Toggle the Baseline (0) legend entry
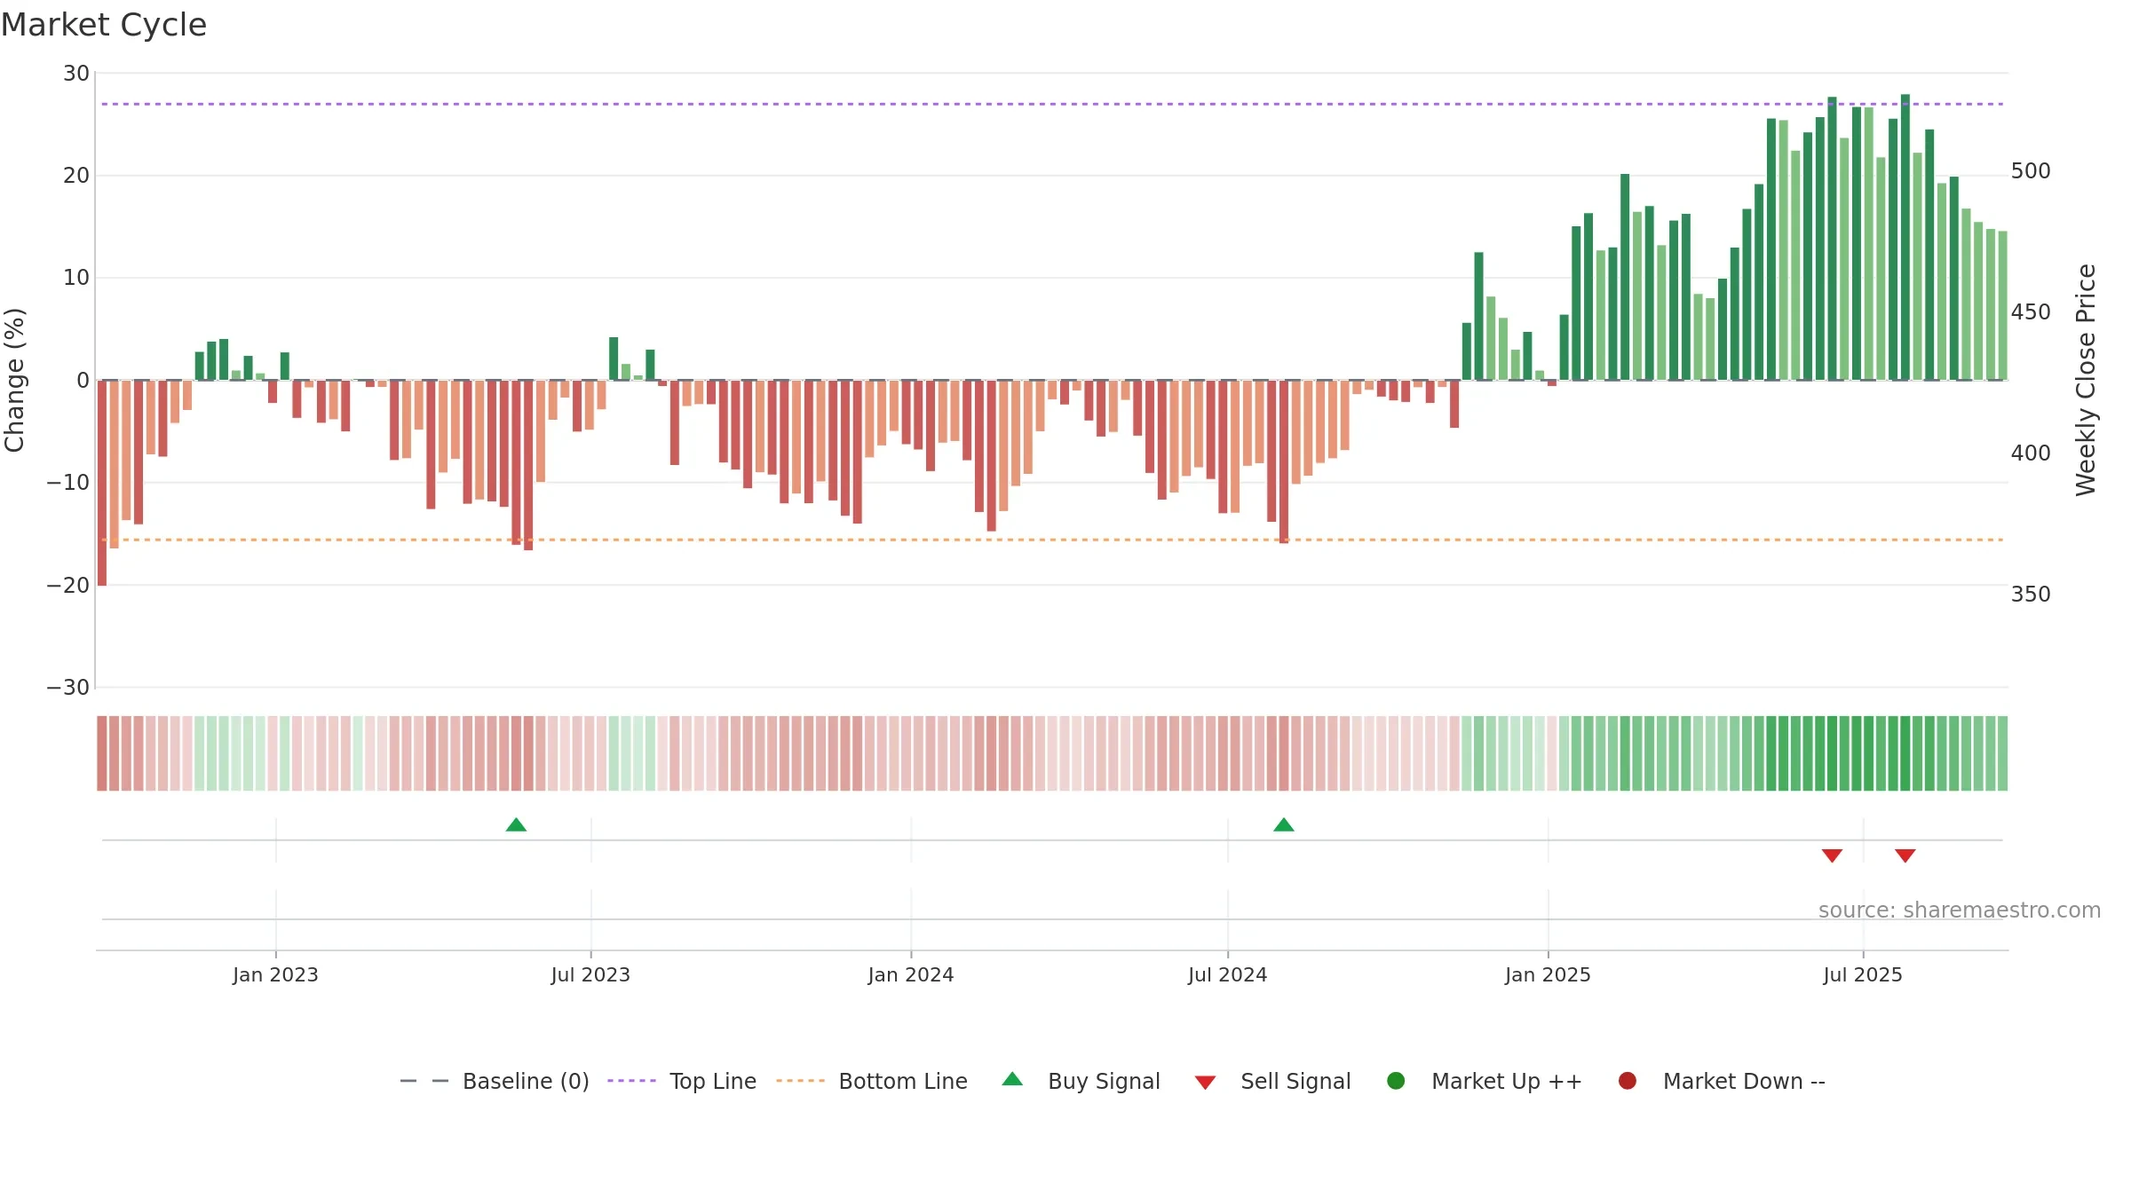 495,1081
